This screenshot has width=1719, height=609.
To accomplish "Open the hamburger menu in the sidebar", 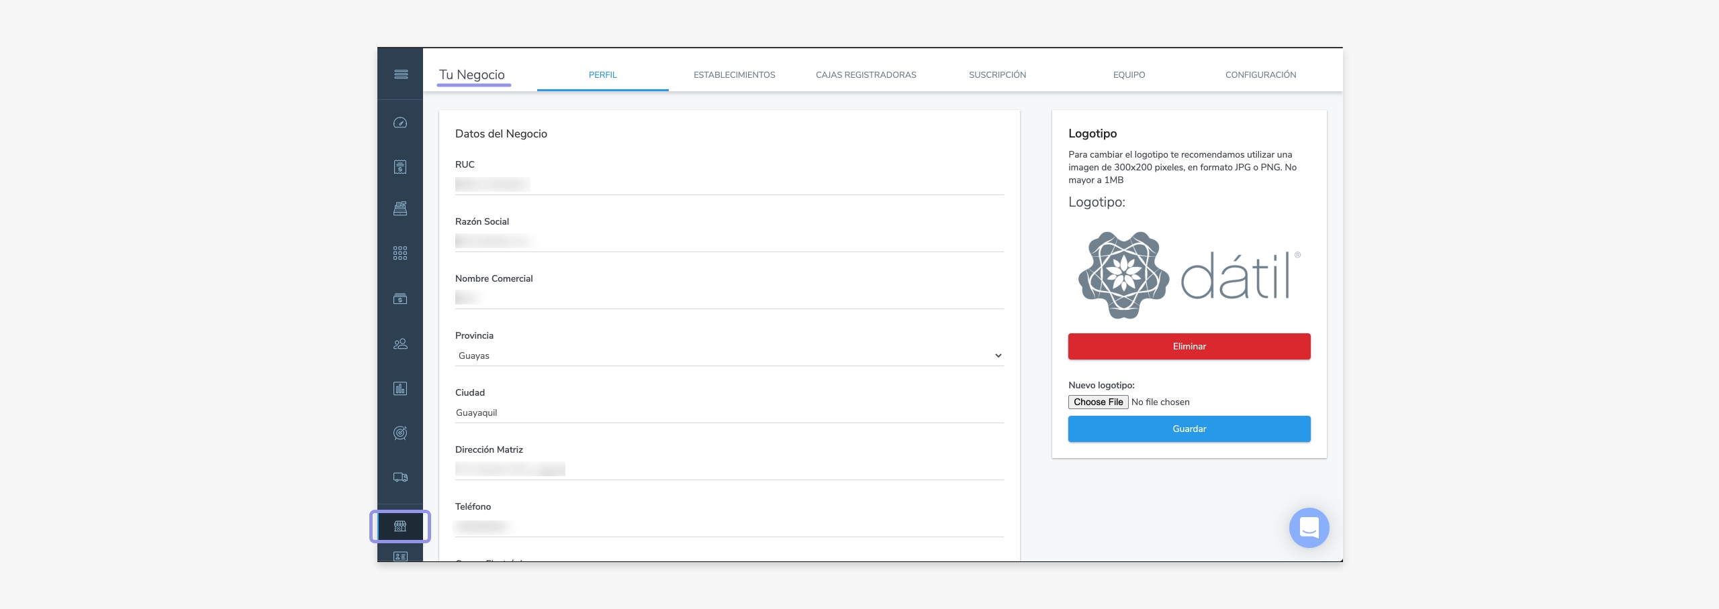I will 400,74.
